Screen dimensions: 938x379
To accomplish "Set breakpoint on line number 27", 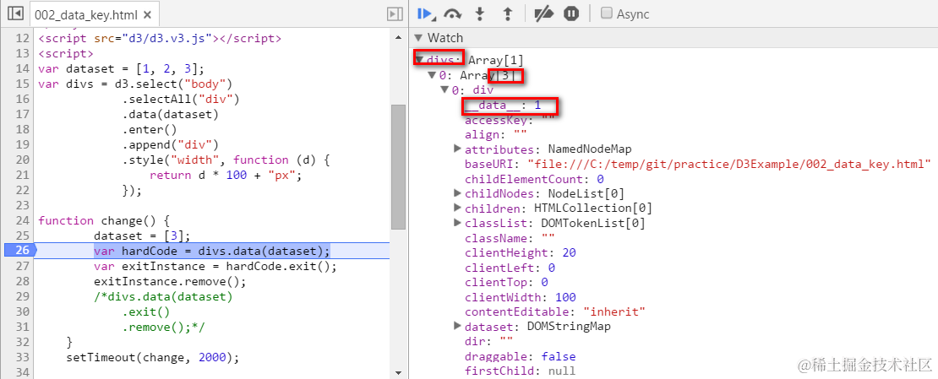I will tap(23, 266).
